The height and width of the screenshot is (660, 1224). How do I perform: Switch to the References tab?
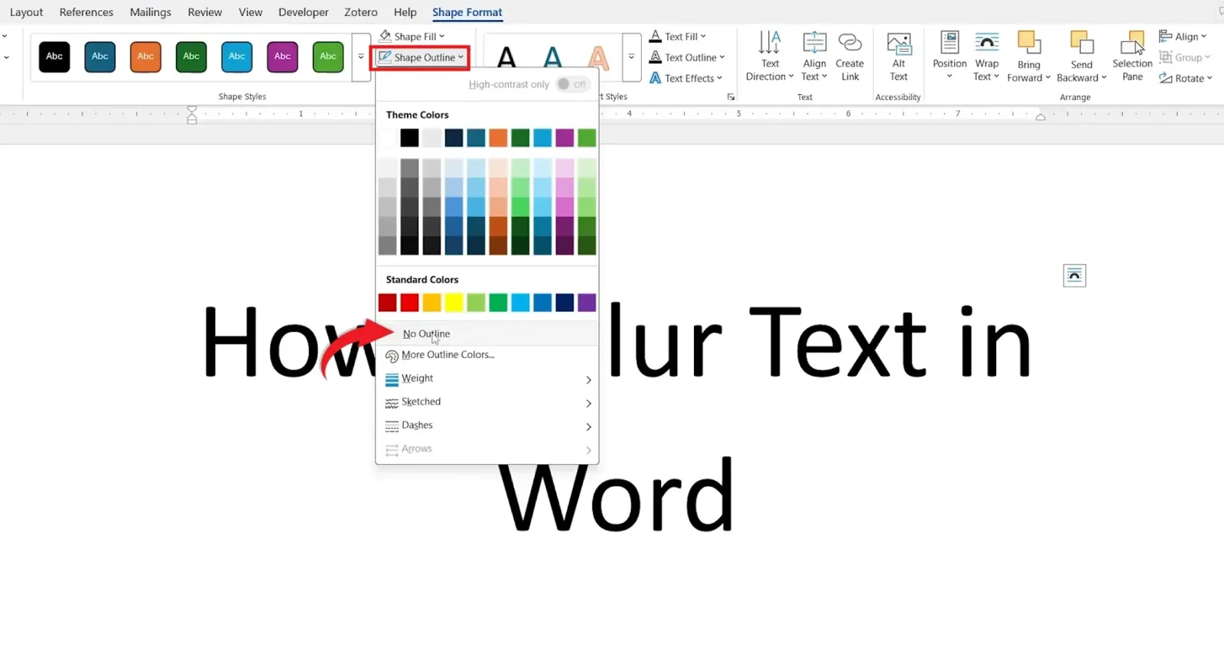pos(86,12)
